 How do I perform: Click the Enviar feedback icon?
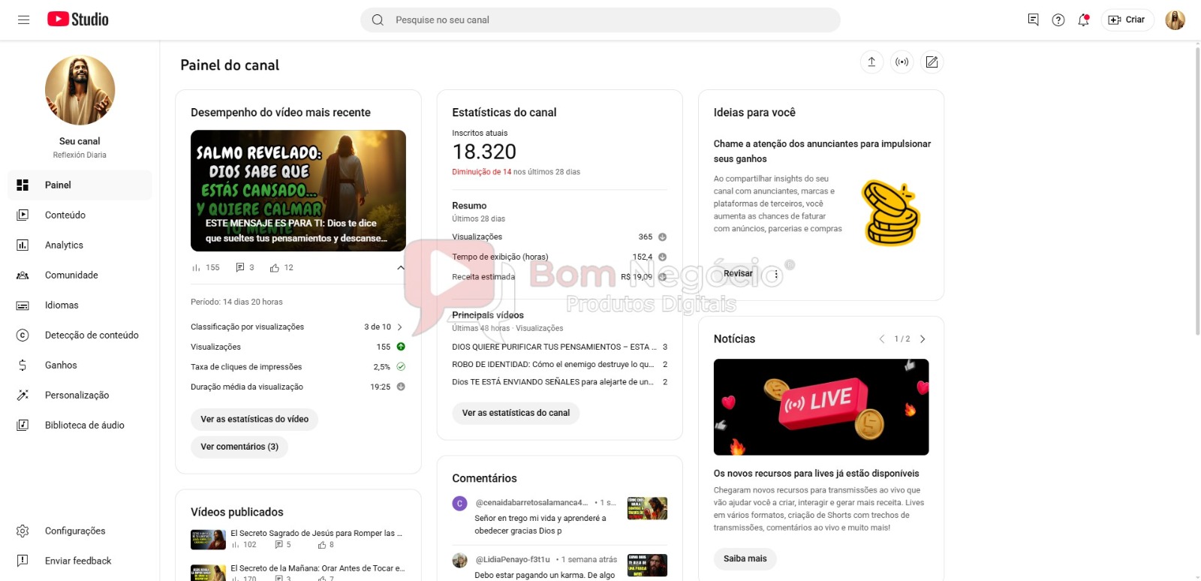(23, 561)
